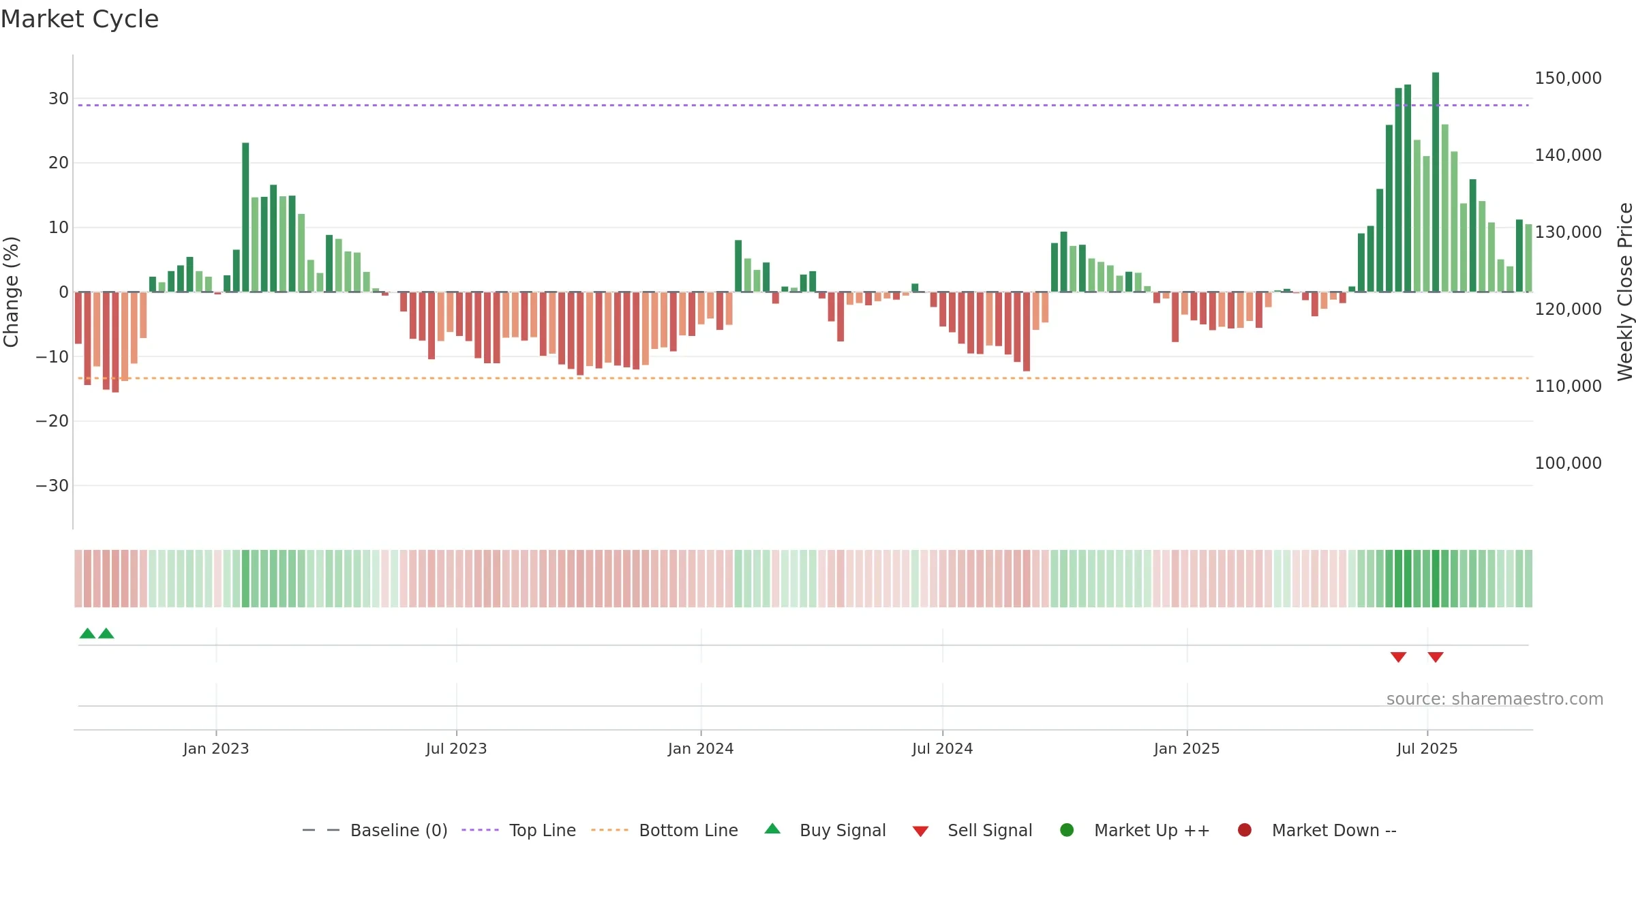This screenshot has width=1636, height=920.
Task: Click the Jul 2025 axis label
Action: 1427,748
